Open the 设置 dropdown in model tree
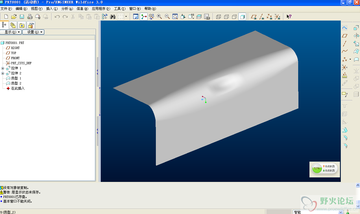 (33, 32)
